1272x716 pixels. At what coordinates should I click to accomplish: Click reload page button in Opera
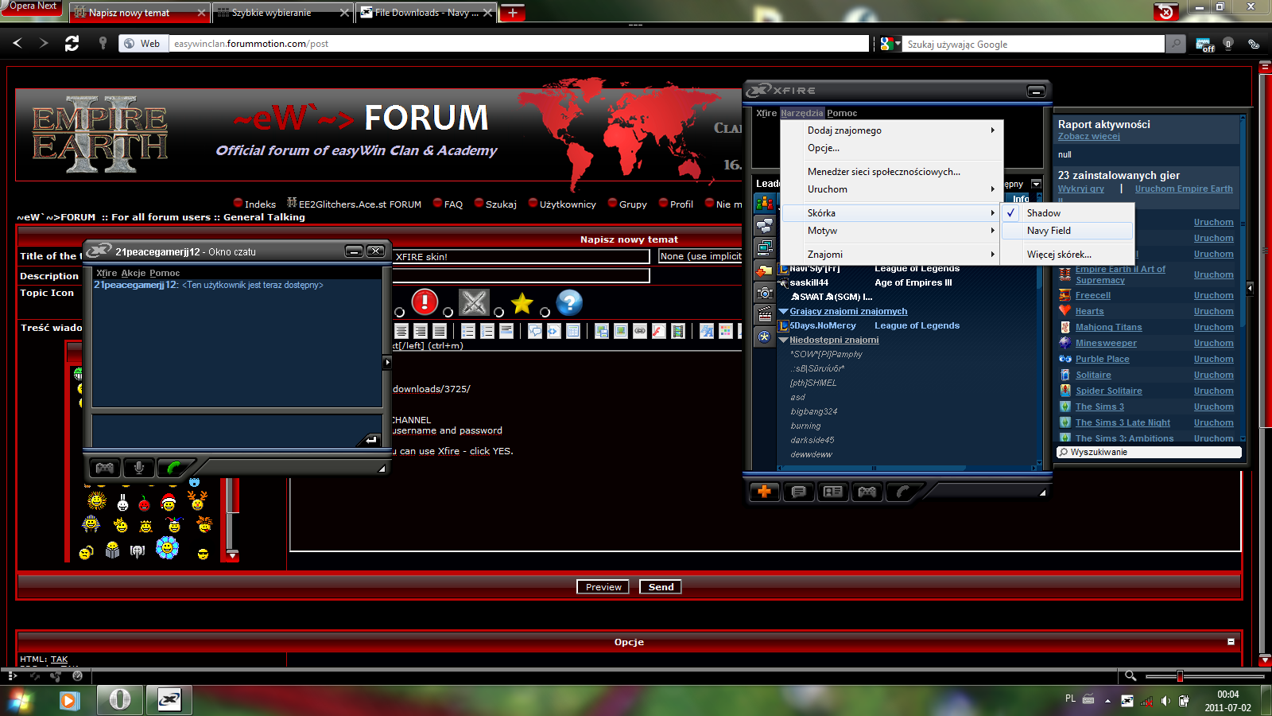click(x=72, y=44)
